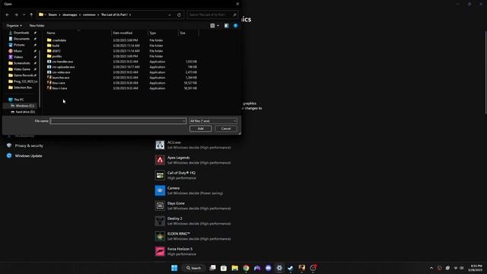Select the .crashdata folder
This screenshot has height=274, width=487.
(x=59, y=40)
